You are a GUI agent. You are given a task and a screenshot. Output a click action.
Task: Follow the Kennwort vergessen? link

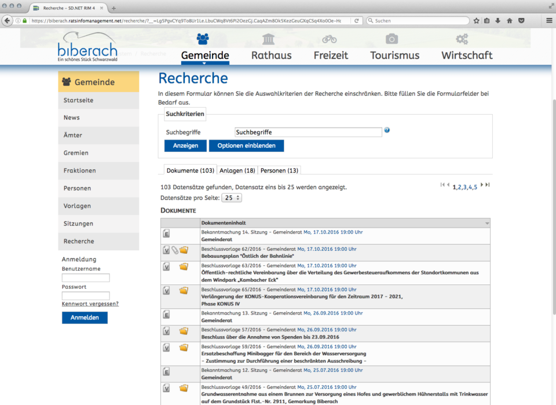(x=90, y=304)
